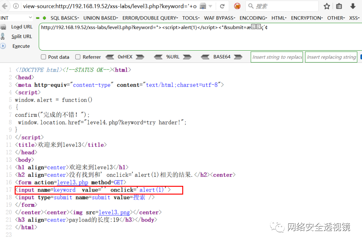The image size is (362, 243).
Task: Open the SQL BASICS menu
Action: tap(65, 18)
